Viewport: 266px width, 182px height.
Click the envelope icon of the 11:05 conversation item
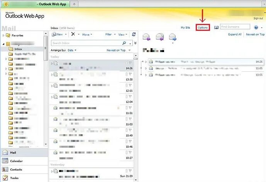(x=151, y=68)
